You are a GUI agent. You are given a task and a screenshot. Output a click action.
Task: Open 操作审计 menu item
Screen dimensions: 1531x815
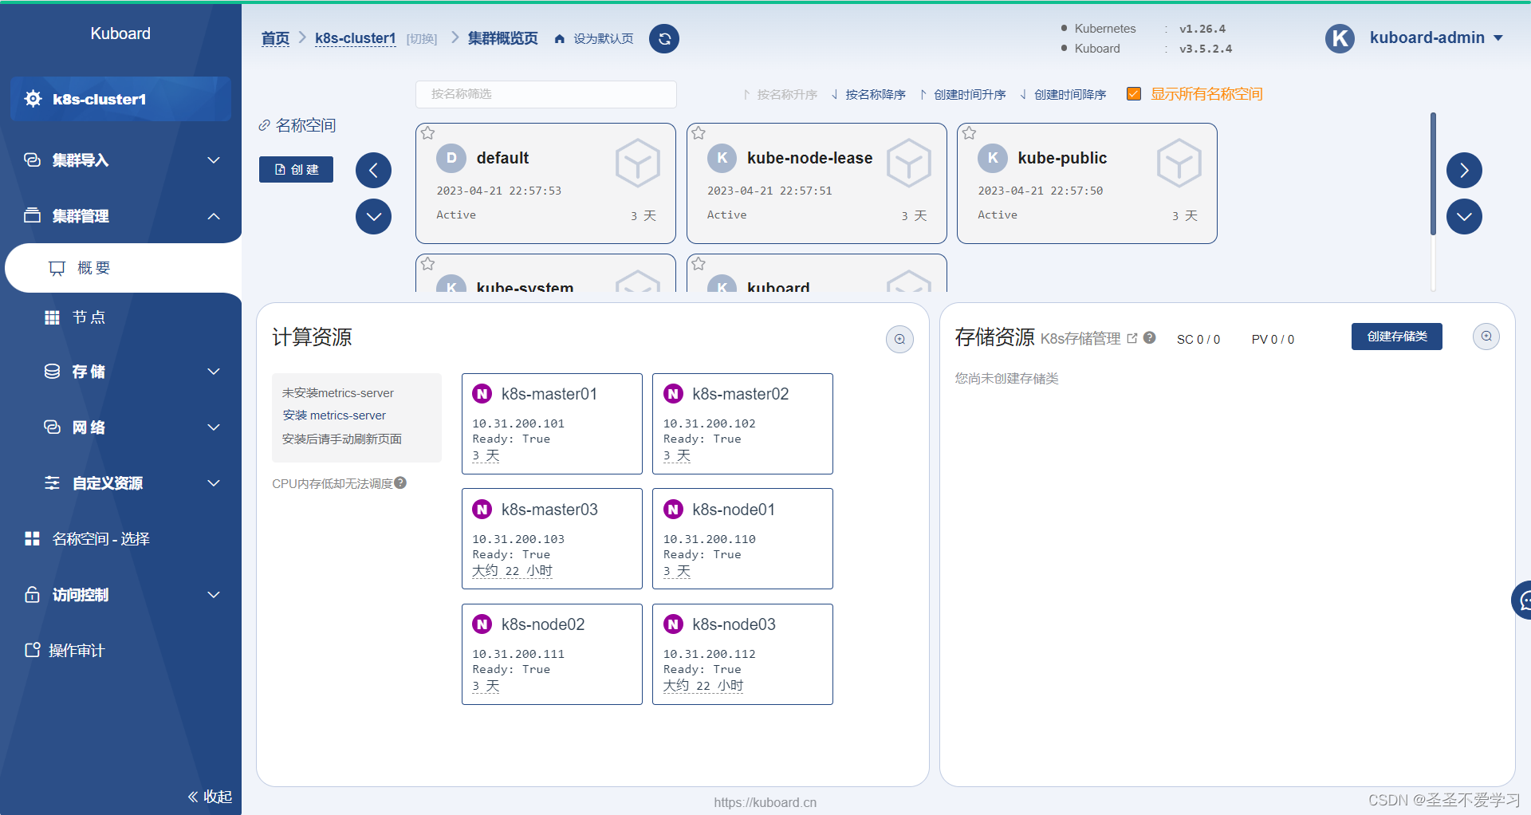coord(121,651)
